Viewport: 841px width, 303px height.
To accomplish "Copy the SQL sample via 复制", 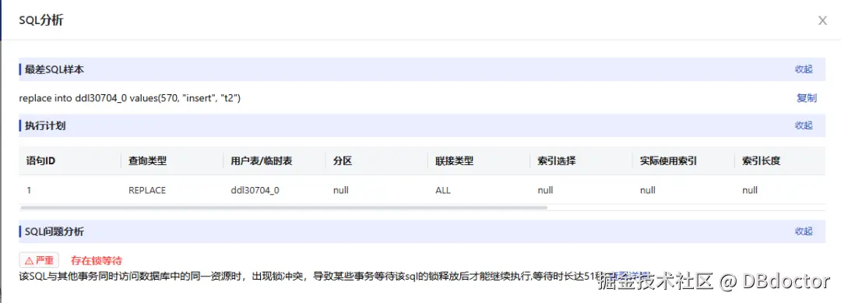I will (x=807, y=97).
